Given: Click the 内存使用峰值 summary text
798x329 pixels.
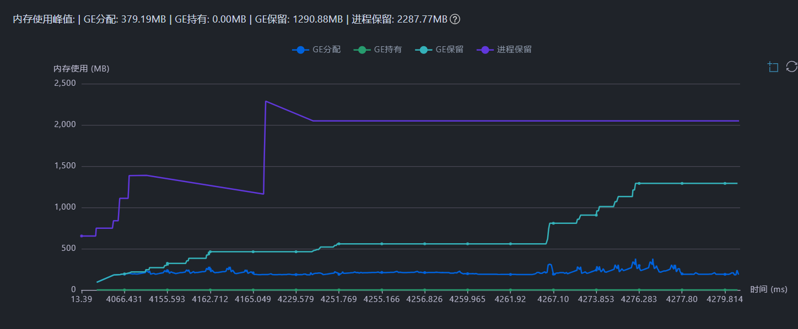Looking at the screenshot, I should [44, 19].
